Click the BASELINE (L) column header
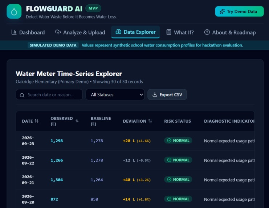 [101, 121]
